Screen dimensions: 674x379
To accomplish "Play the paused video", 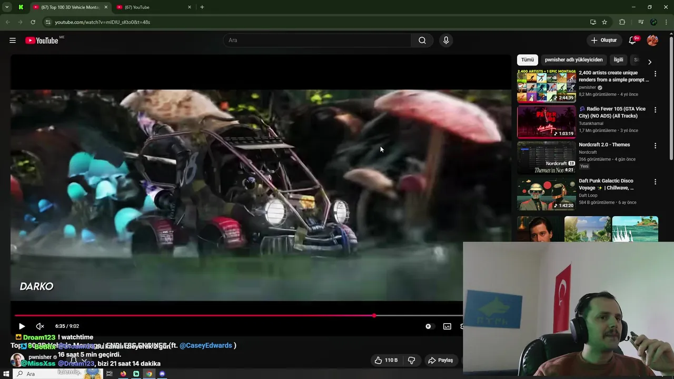I will [x=22, y=326].
